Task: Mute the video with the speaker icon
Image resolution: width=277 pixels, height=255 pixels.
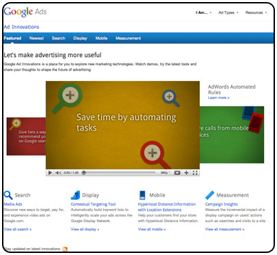Action: [58, 173]
